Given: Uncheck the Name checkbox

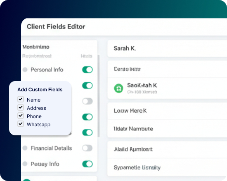Looking at the screenshot, I should [x=21, y=99].
